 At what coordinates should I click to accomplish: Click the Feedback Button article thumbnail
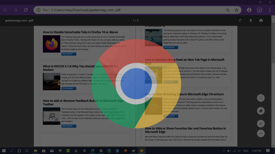[x=52, y=116]
